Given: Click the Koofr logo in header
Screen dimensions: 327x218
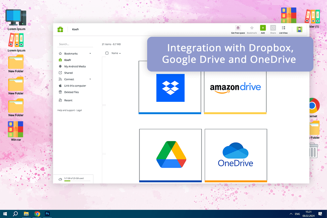Looking at the screenshot, I should 60,29.
